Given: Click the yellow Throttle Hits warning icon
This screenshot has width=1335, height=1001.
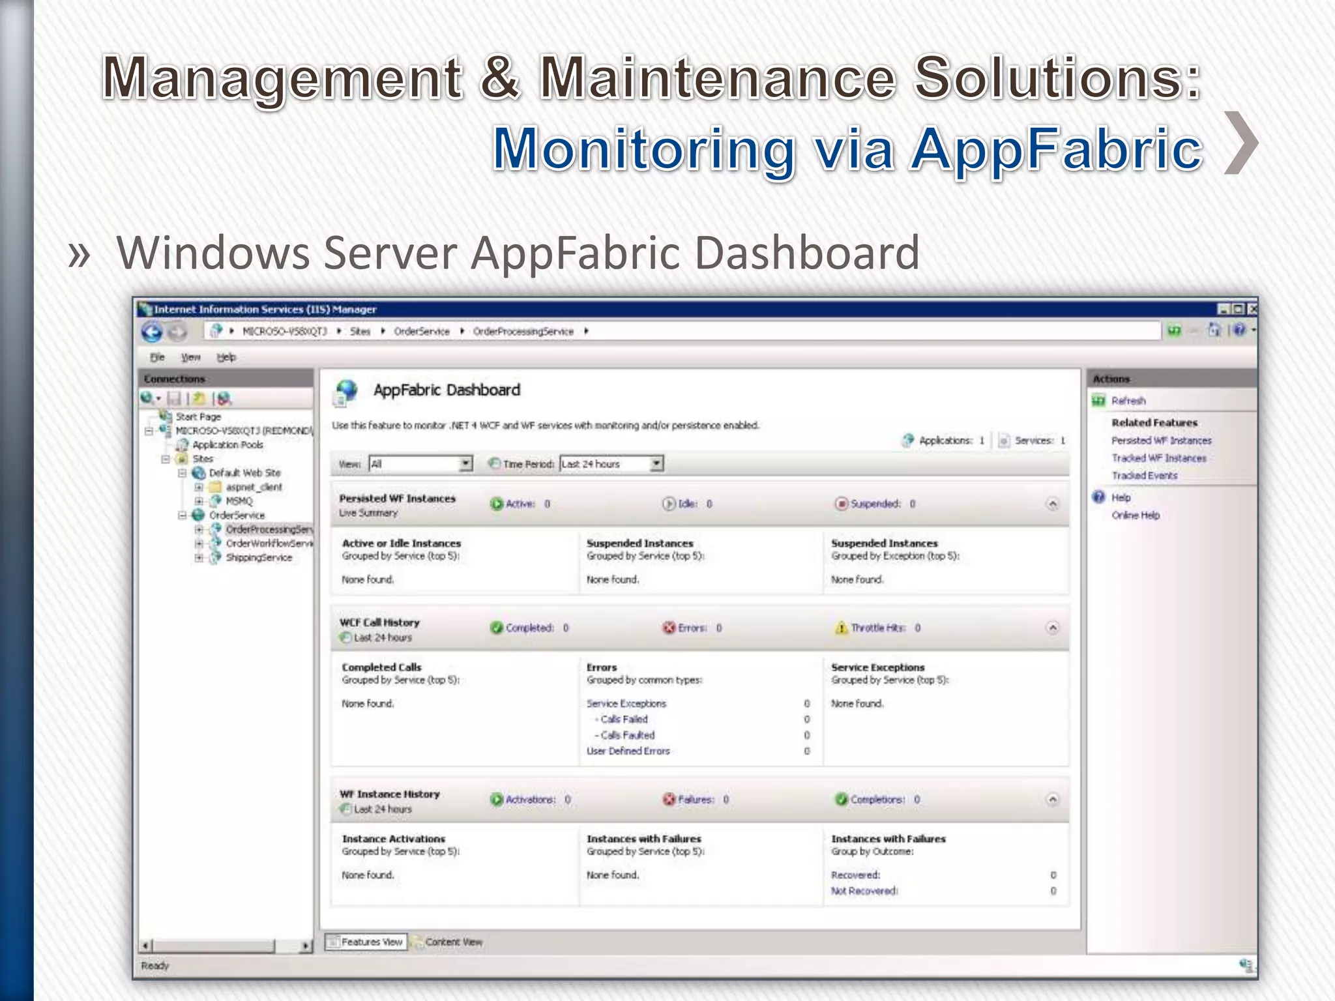Looking at the screenshot, I should pos(842,628).
